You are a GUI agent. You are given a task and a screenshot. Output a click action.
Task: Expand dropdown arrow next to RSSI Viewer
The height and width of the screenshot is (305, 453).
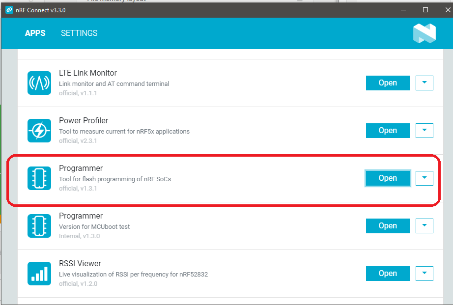click(x=425, y=274)
